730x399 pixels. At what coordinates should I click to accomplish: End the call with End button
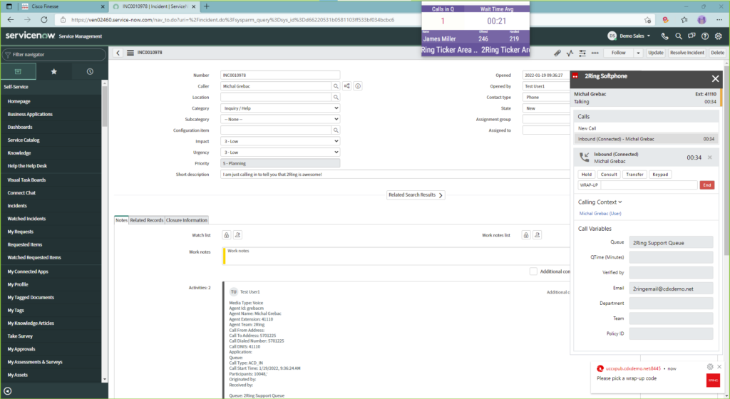[x=706, y=185]
